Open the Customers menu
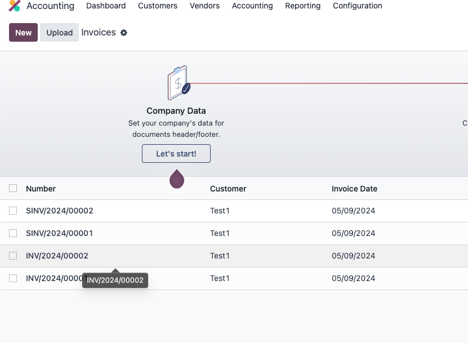This screenshot has height=343, width=468. point(158,6)
